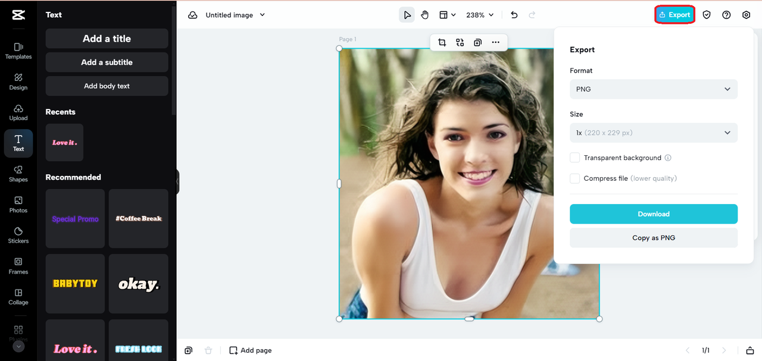The image size is (762, 361).
Task: Choose the #Coffee Break text style
Action: pos(138,219)
